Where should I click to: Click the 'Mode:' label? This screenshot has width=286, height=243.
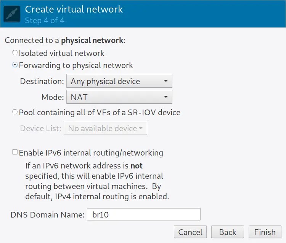(53, 97)
